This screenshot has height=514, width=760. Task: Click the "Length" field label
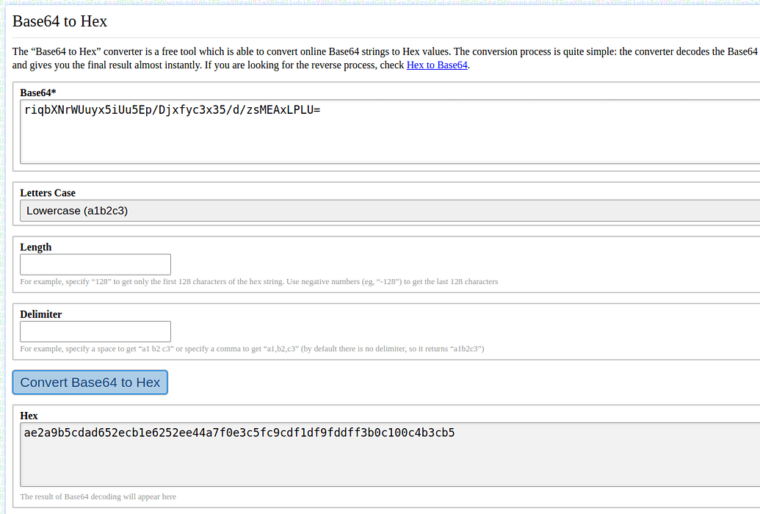(x=36, y=247)
